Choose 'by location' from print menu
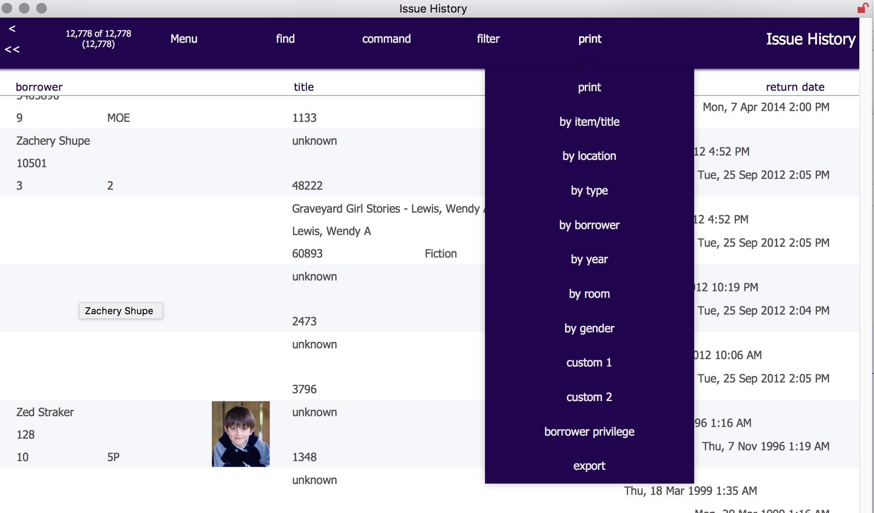 589,156
